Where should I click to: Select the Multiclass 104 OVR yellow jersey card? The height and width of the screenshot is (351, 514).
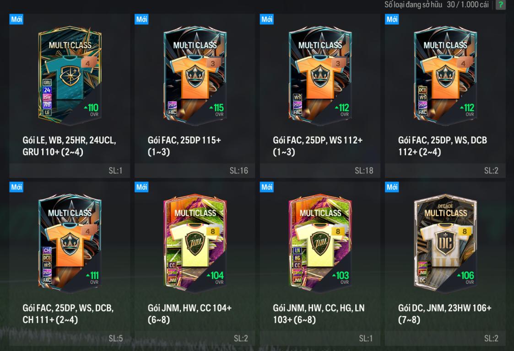point(195,243)
